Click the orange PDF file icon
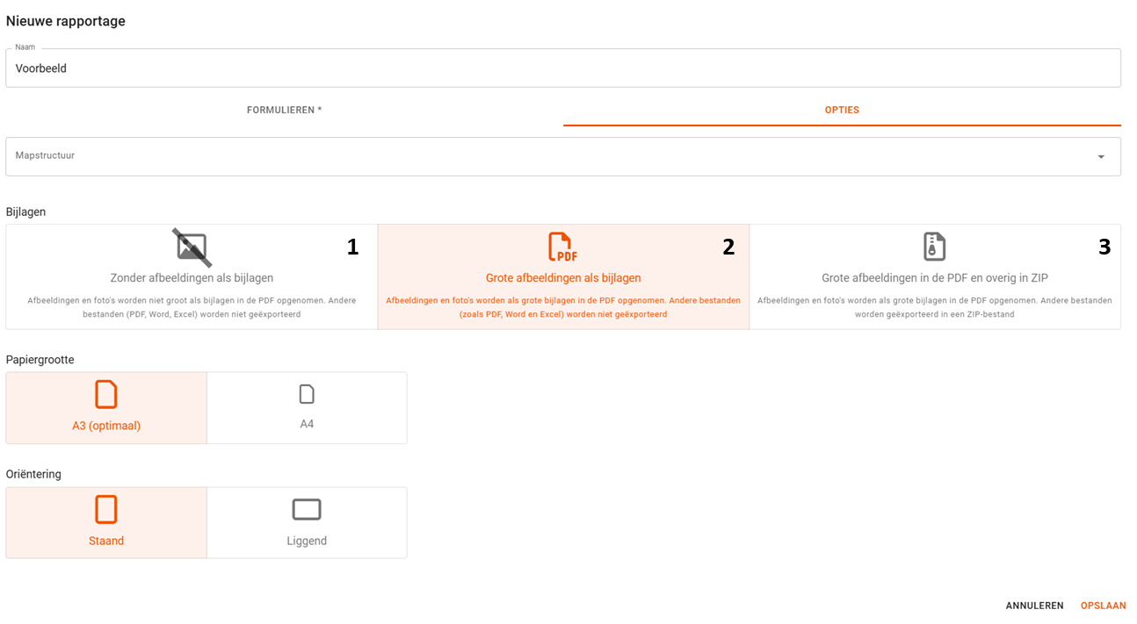 (x=562, y=247)
